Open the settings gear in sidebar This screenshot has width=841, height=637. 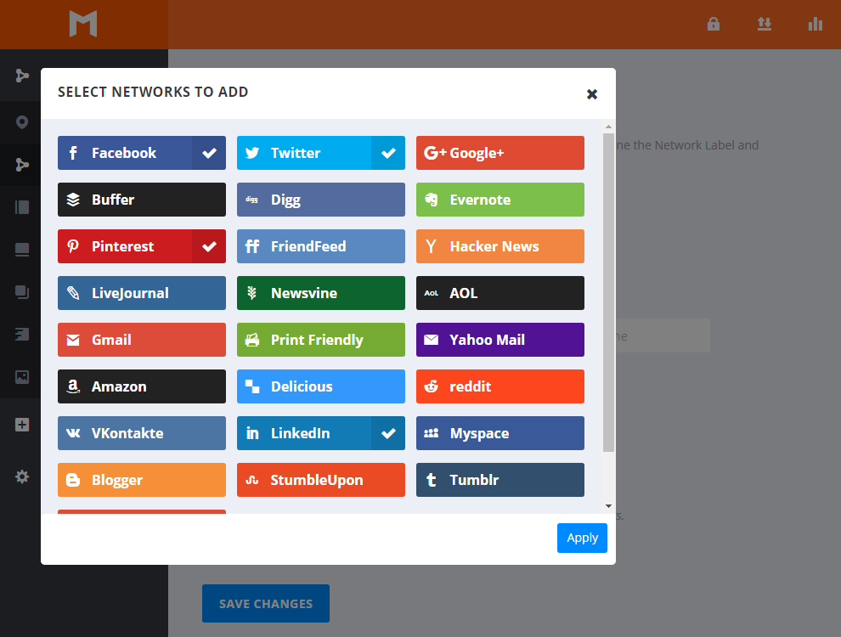pos(22,476)
